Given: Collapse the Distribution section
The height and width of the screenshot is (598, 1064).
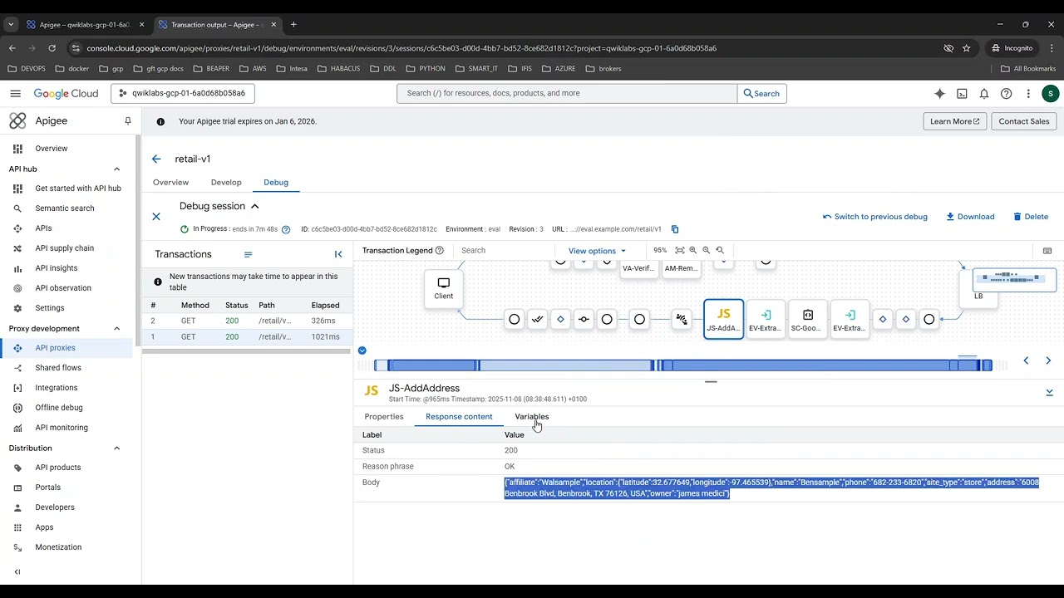Looking at the screenshot, I should (116, 448).
